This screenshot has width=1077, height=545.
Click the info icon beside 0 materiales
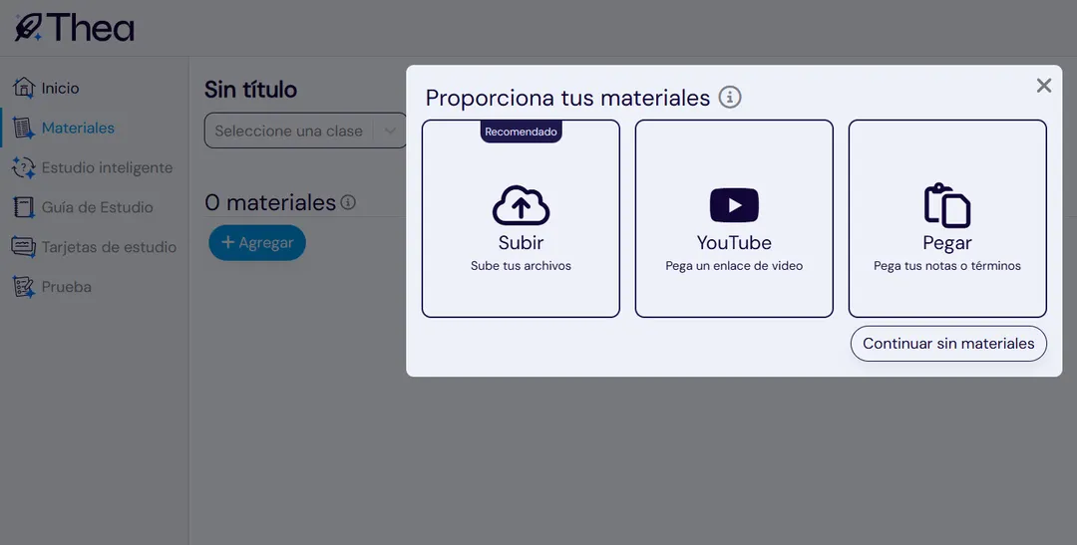tap(348, 202)
